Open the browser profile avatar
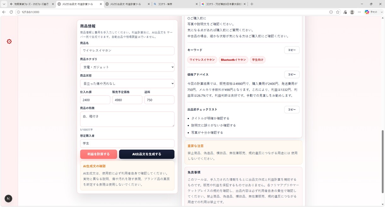The width and height of the screenshot is (385, 207). pyautogui.click(x=352, y=12)
